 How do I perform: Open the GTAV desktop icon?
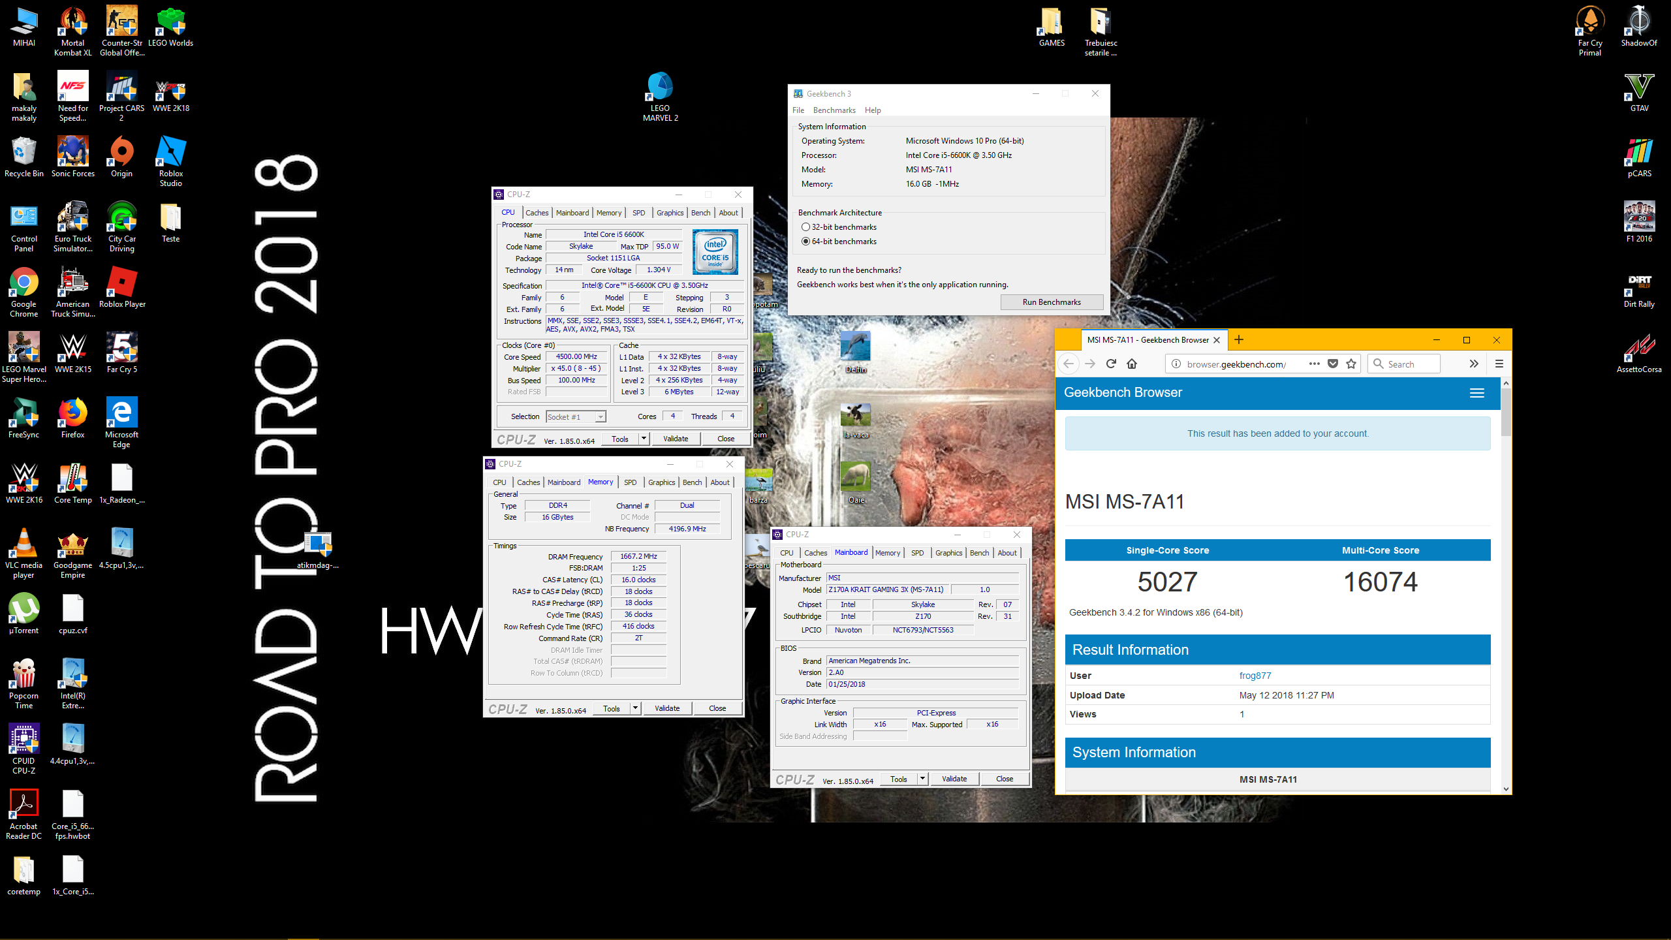1639,91
